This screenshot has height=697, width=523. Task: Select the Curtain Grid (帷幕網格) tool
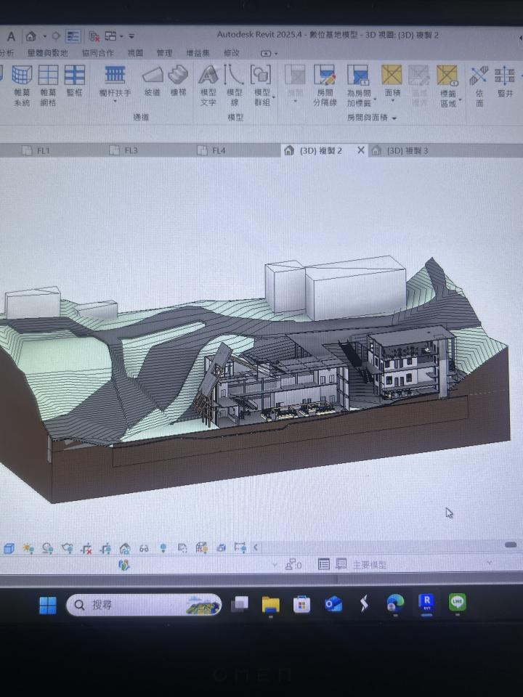(x=48, y=86)
